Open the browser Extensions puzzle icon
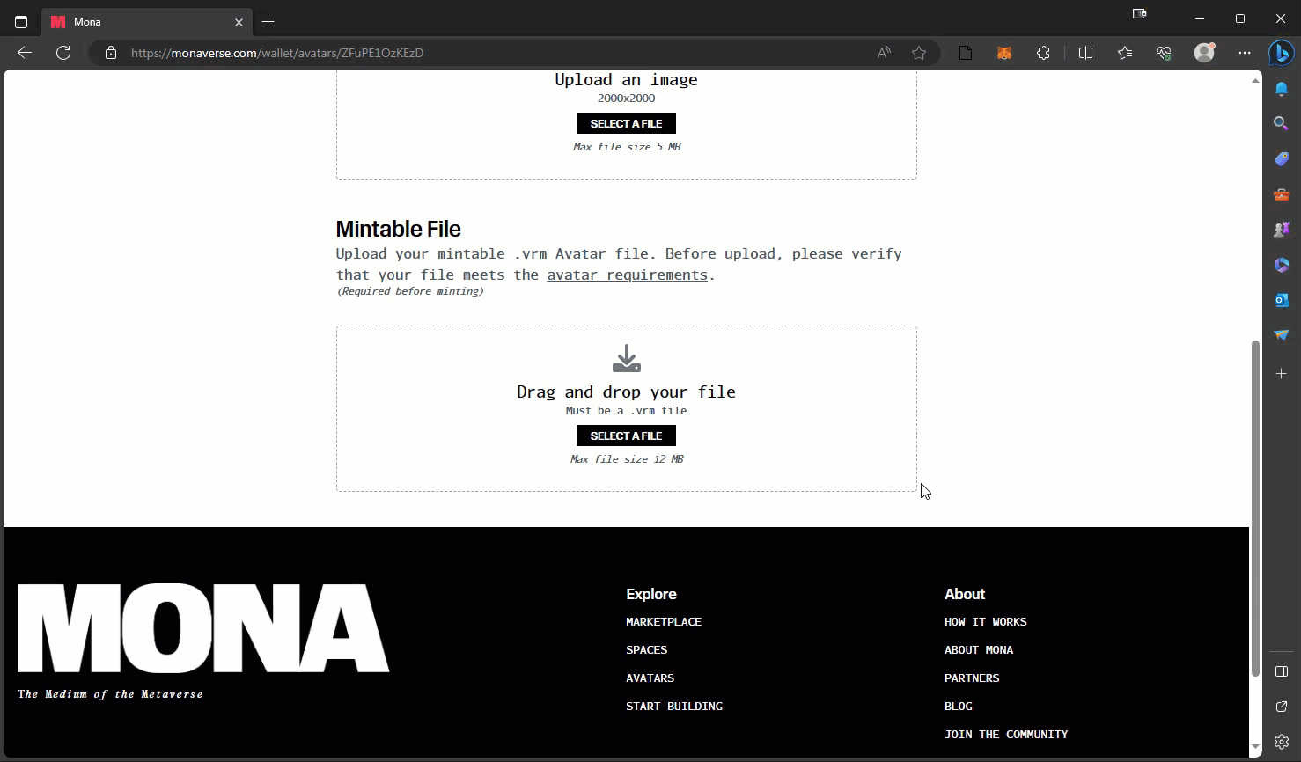1301x762 pixels. click(x=1043, y=53)
